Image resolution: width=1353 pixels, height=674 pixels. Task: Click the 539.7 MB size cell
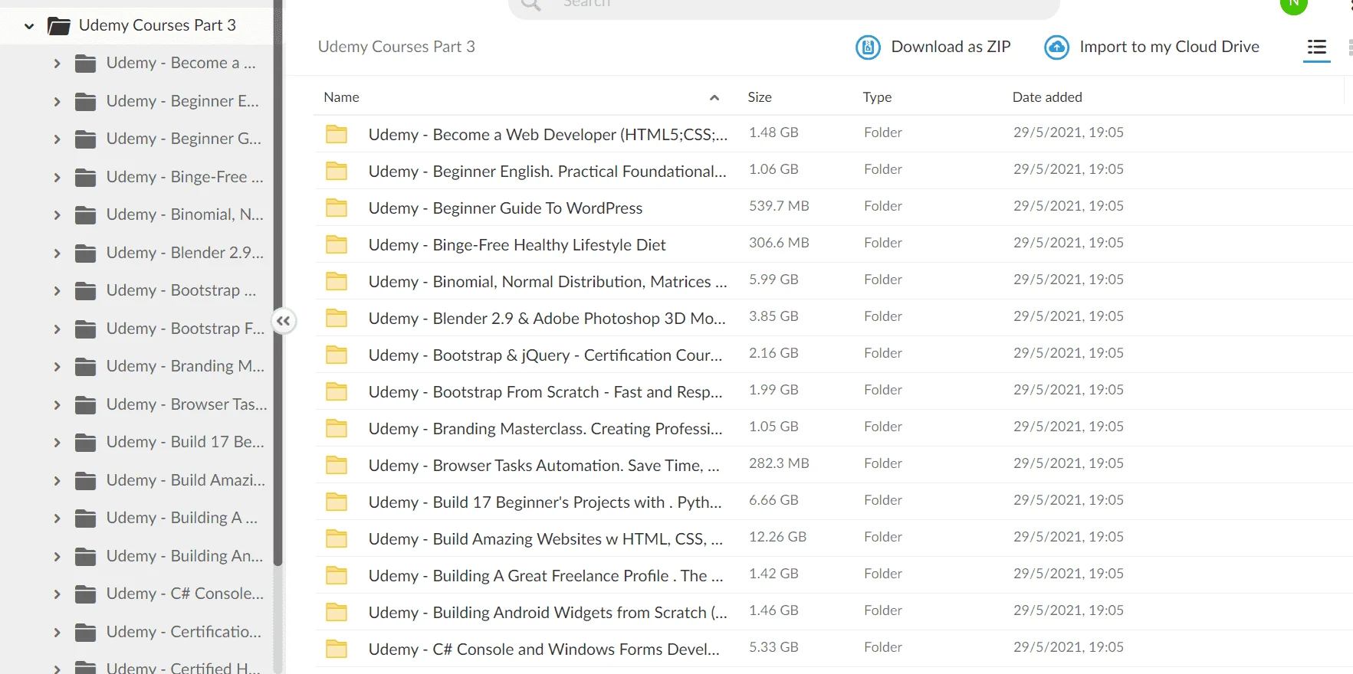tap(779, 206)
